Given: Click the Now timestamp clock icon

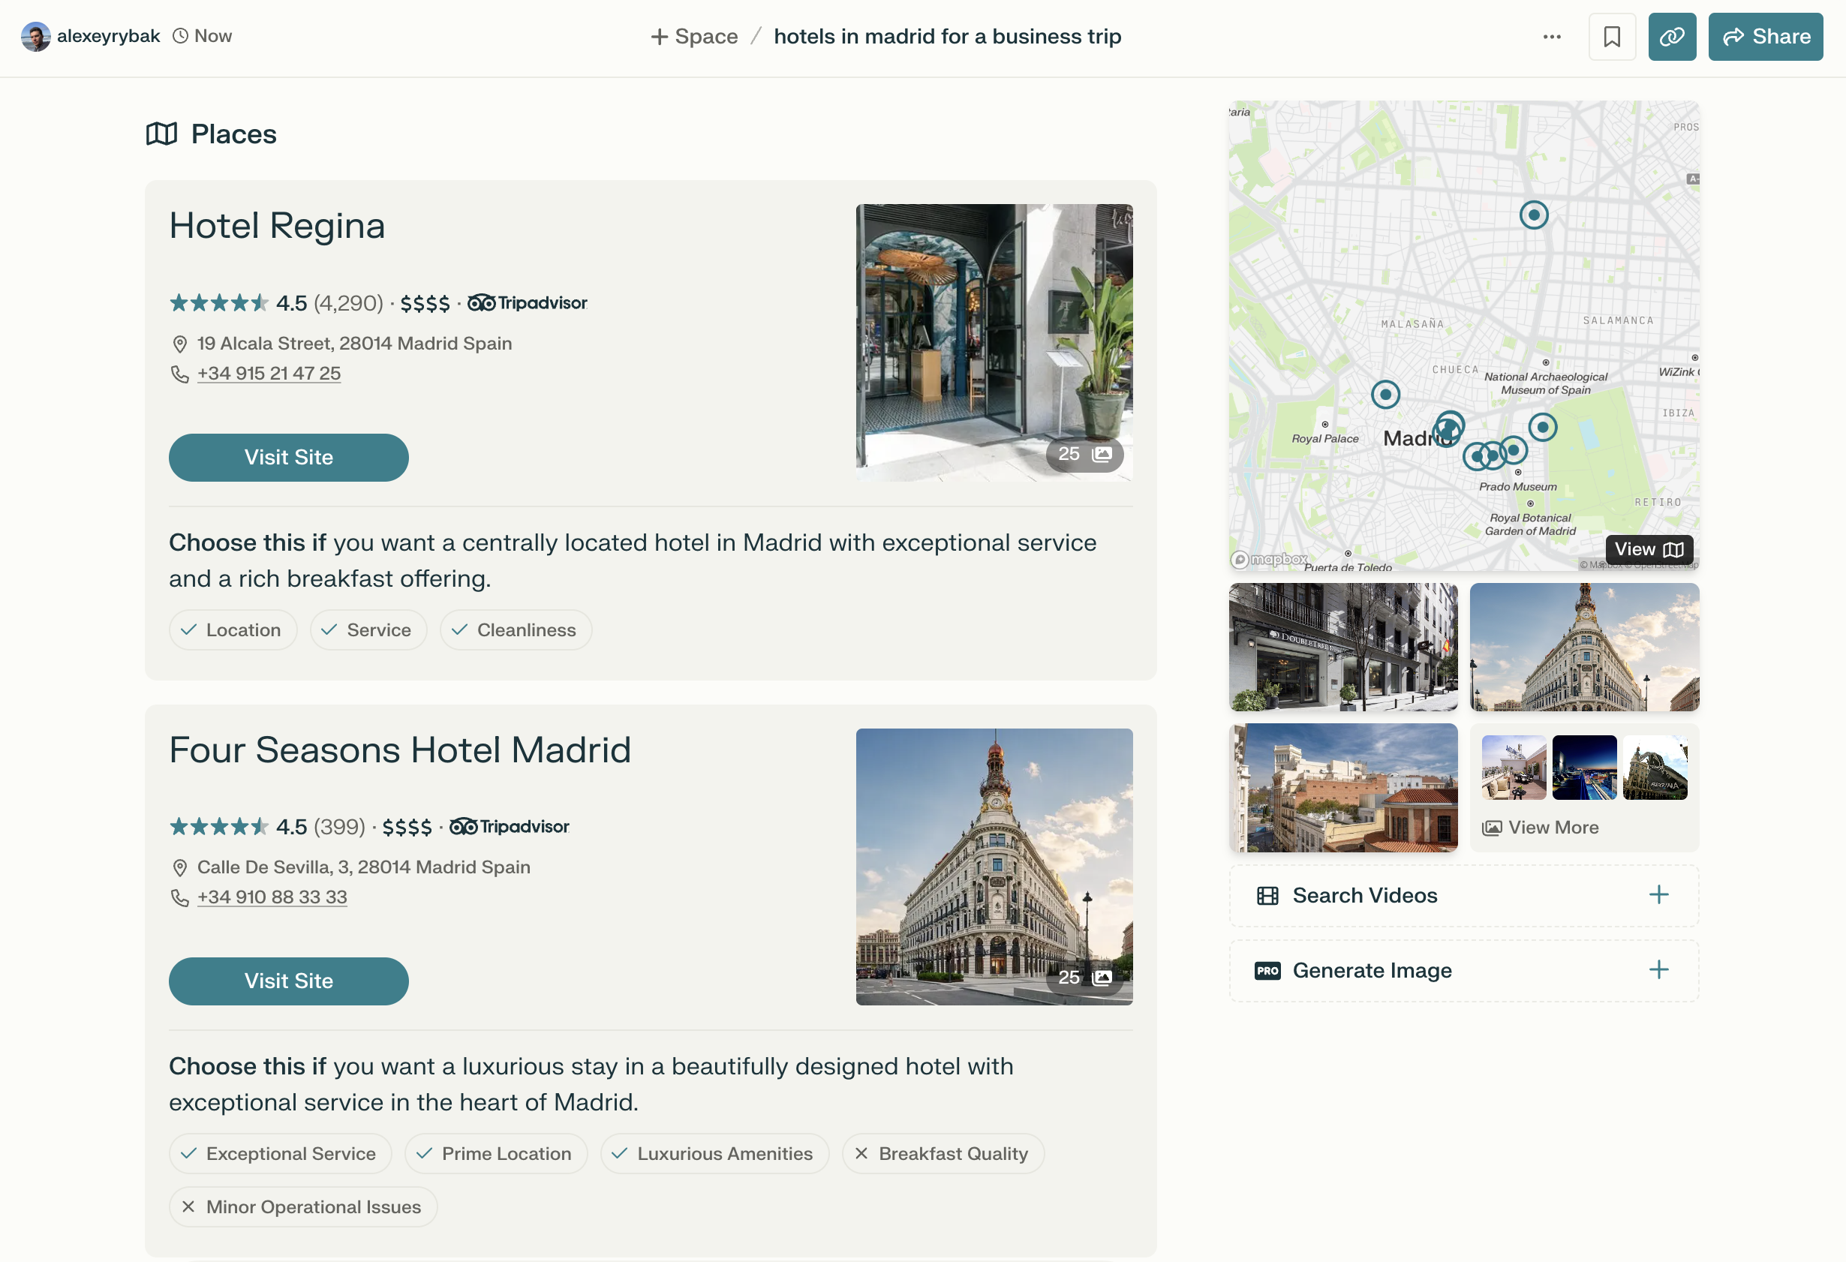Looking at the screenshot, I should coord(180,36).
